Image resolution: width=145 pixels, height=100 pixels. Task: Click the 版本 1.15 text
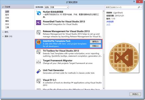pos(111,19)
